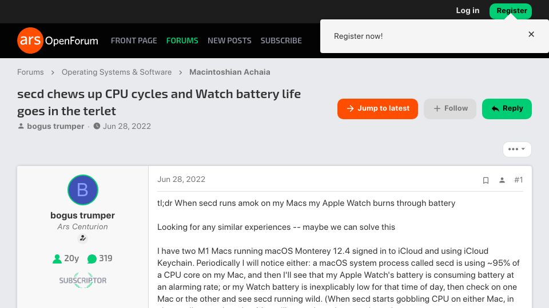Reply to the thread
This screenshot has width=549, height=308.
507,108
